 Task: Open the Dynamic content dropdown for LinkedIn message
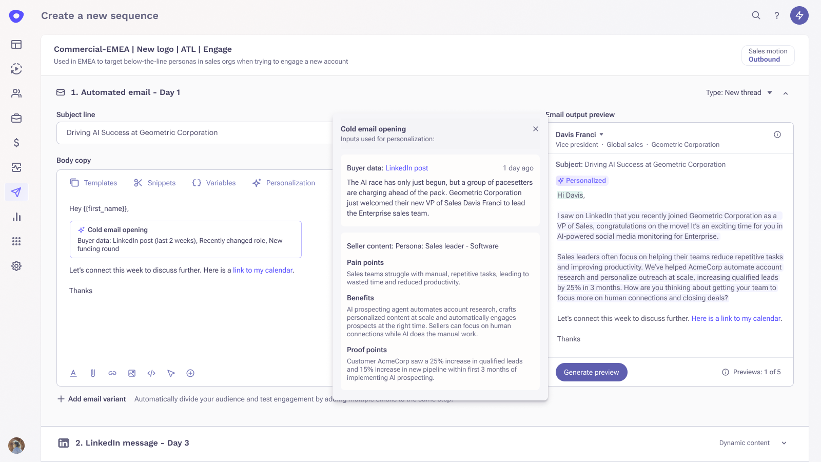coord(752,442)
